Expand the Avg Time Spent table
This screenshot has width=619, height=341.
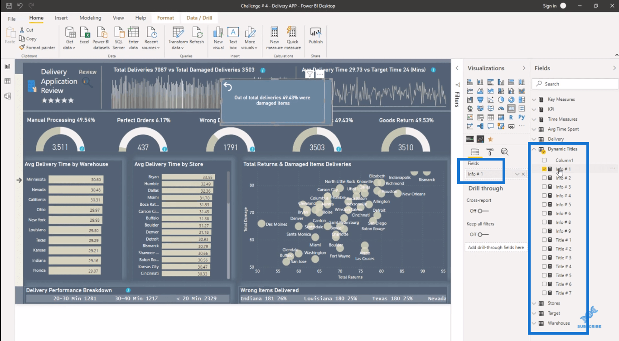click(534, 129)
